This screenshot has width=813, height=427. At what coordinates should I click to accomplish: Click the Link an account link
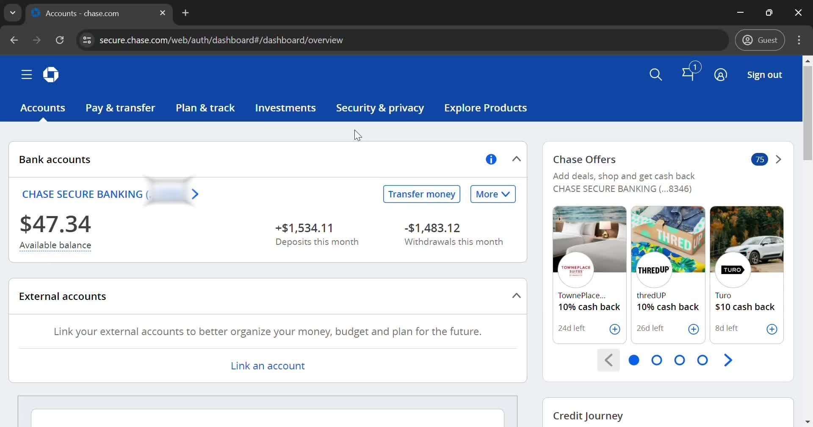(x=268, y=366)
